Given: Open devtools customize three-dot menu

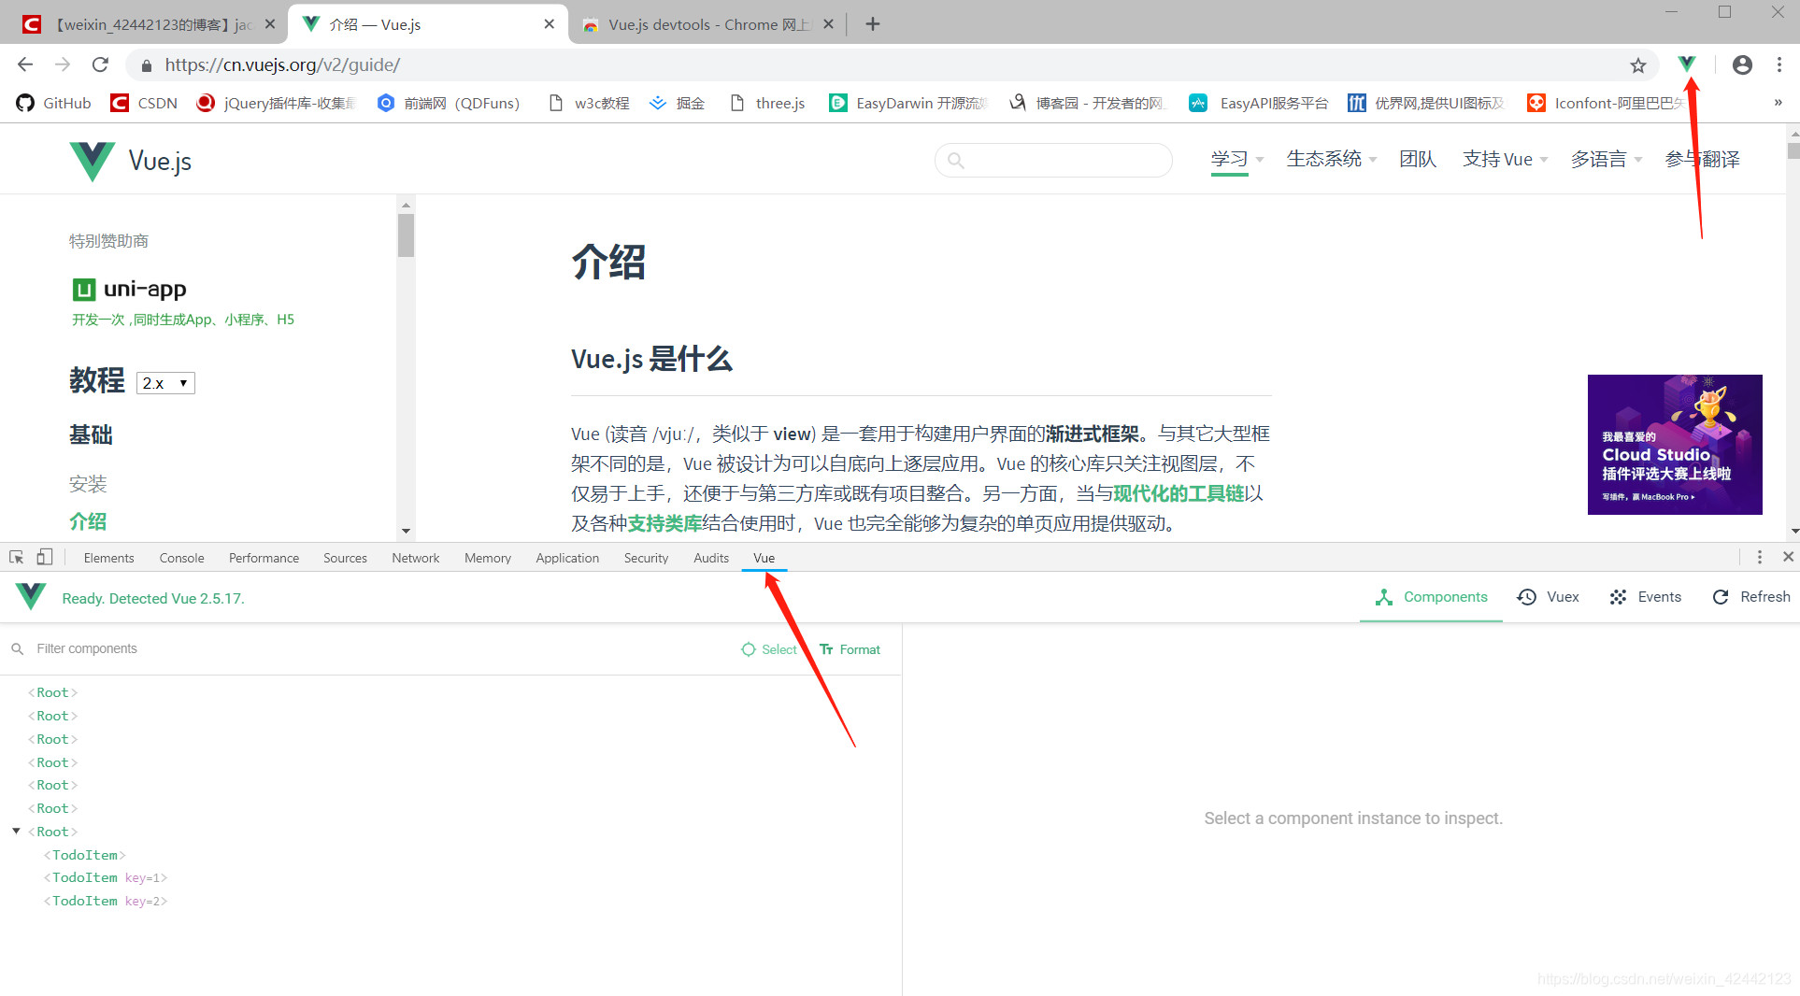Looking at the screenshot, I should [1759, 557].
